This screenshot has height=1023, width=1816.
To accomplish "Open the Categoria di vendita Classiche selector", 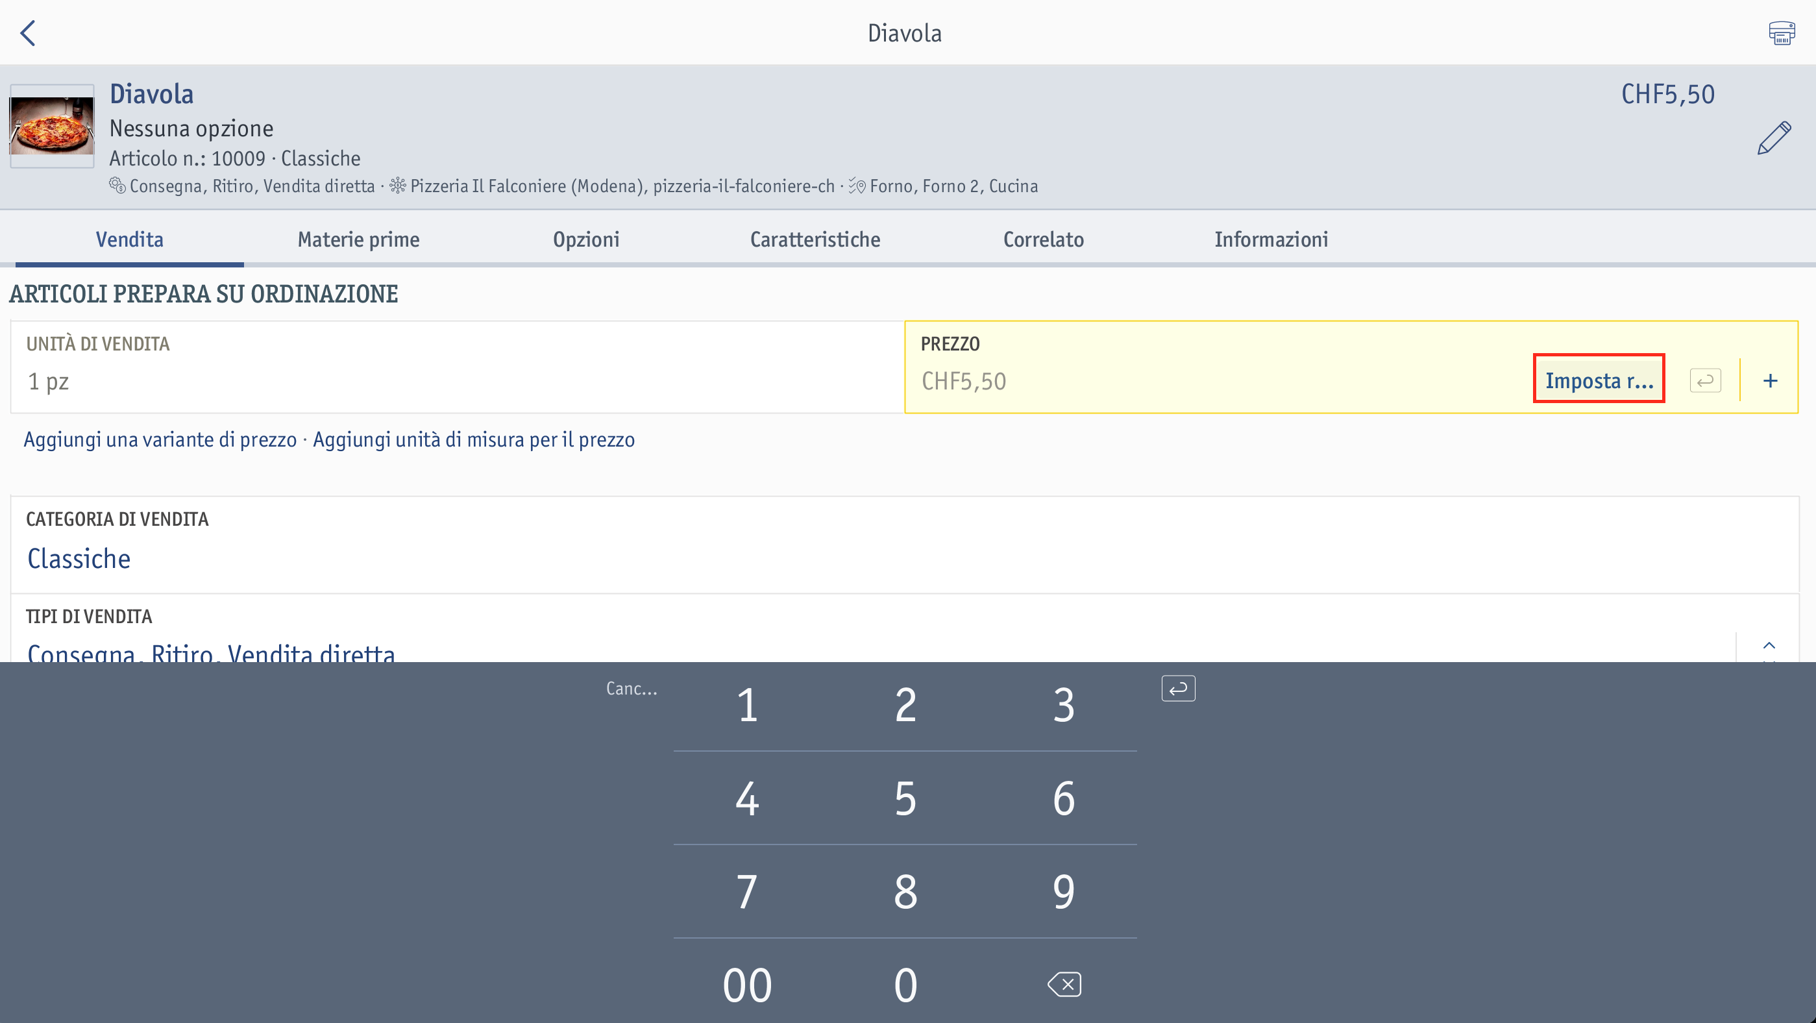I will click(905, 545).
